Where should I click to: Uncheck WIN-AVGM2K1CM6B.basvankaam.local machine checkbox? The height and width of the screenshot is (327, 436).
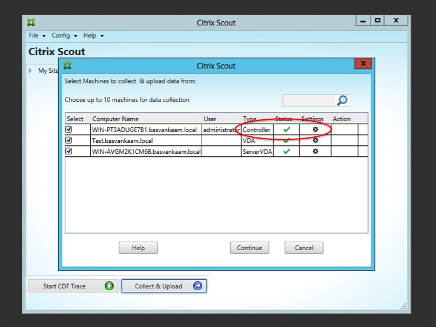(x=69, y=151)
